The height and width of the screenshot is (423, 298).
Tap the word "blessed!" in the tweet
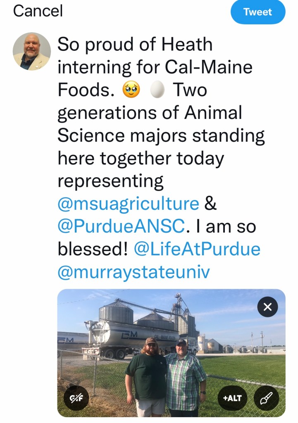[93, 249]
